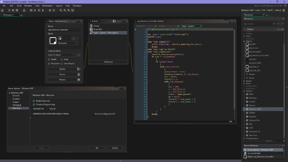Enable the Solid checkbox
This screenshot has height=162, width=288.
62,59
